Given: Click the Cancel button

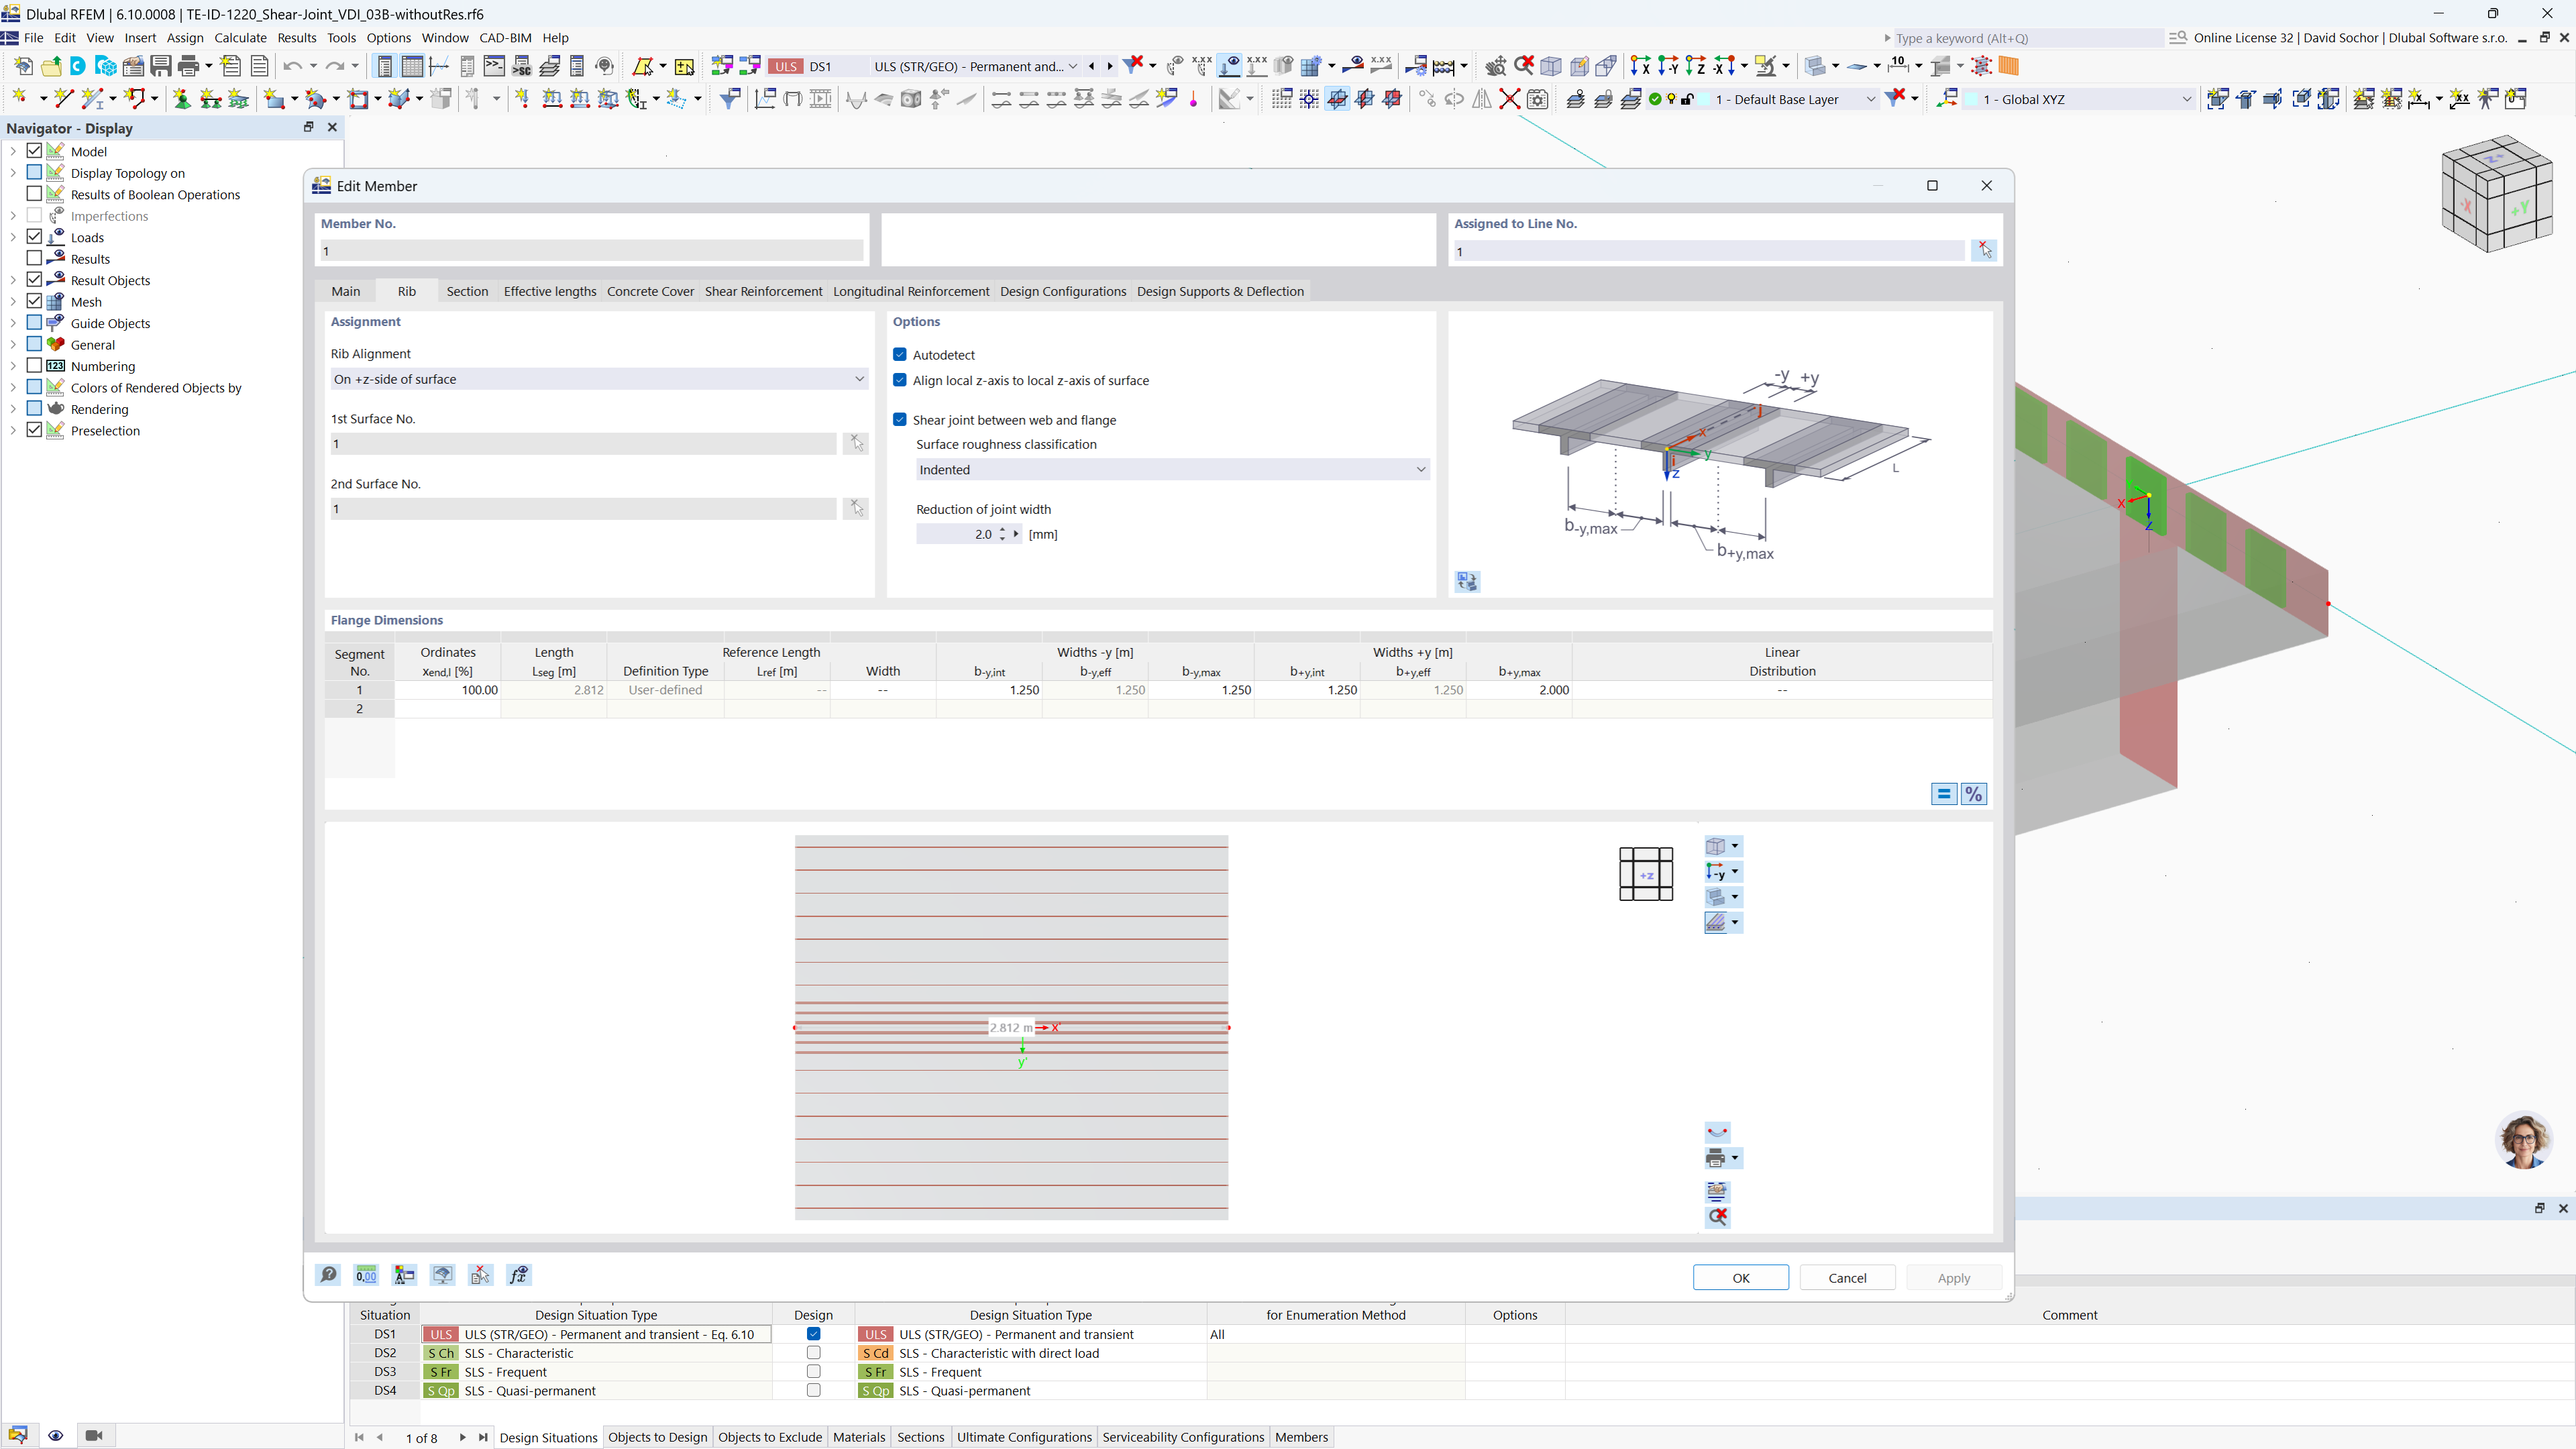Looking at the screenshot, I should pos(1846,1277).
